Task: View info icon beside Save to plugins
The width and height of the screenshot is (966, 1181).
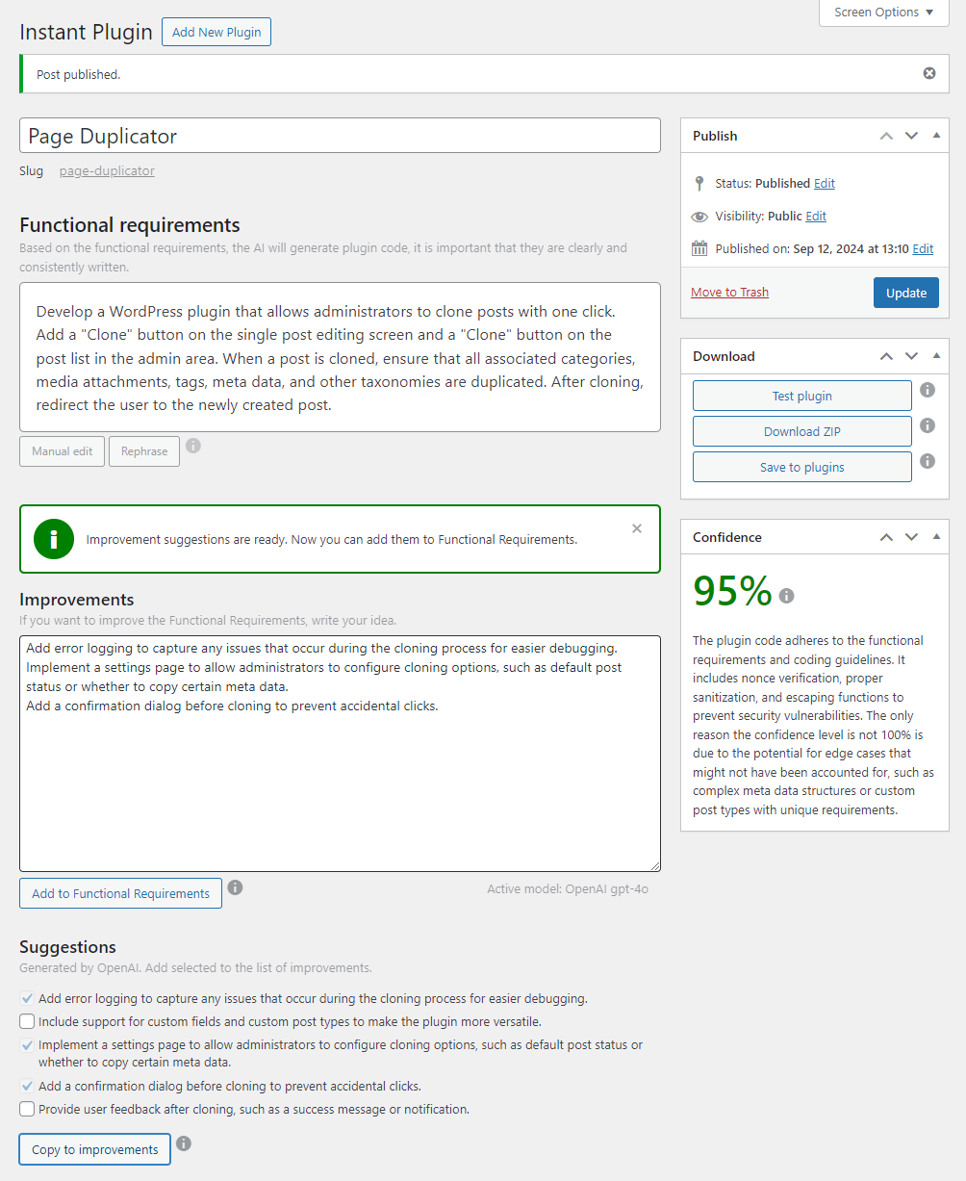Action: pos(927,461)
